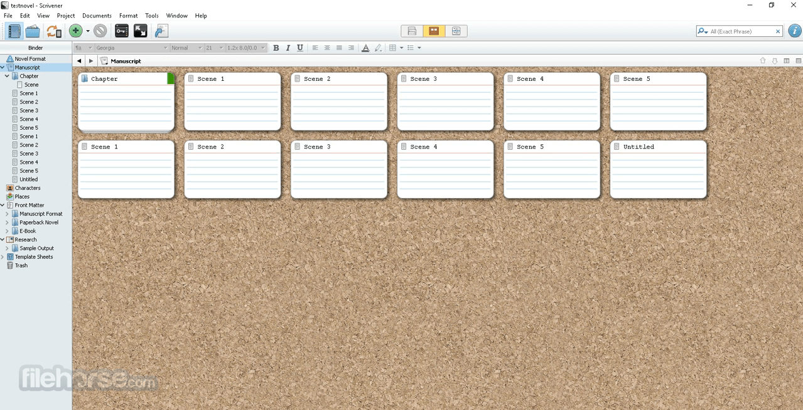
Task: Open the Normal font style dropdown
Action: tap(186, 48)
